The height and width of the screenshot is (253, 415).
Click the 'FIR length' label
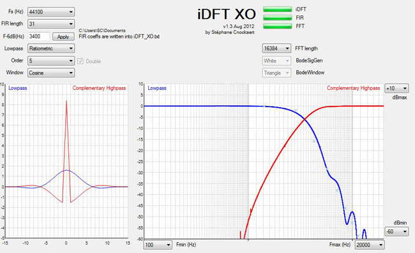tap(12, 24)
